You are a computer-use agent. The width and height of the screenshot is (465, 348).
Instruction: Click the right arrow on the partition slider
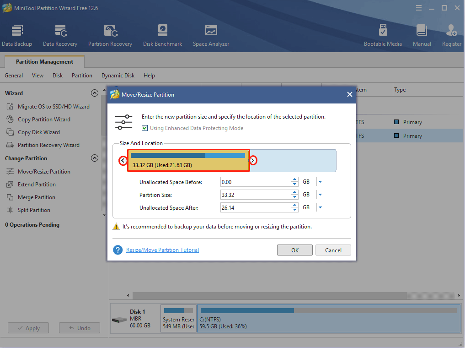pos(253,161)
